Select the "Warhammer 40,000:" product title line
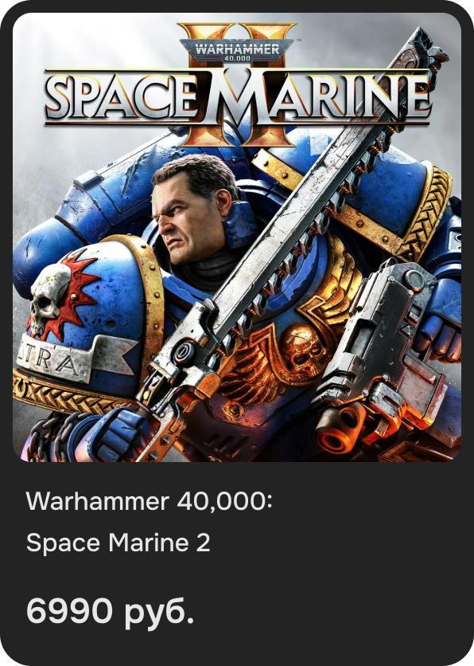 149,502
